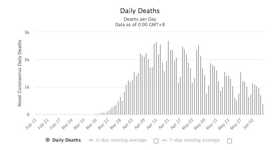Click the tallest bar near Apr 21

tap(168, 78)
